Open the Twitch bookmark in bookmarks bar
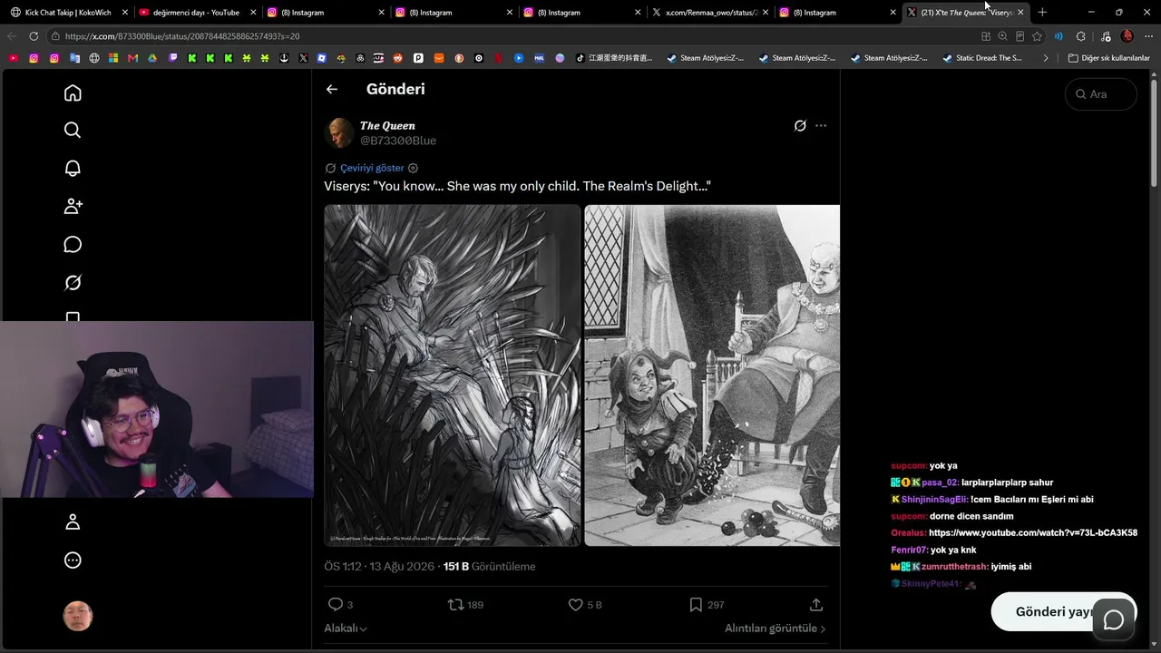The image size is (1161, 653). 172,58
